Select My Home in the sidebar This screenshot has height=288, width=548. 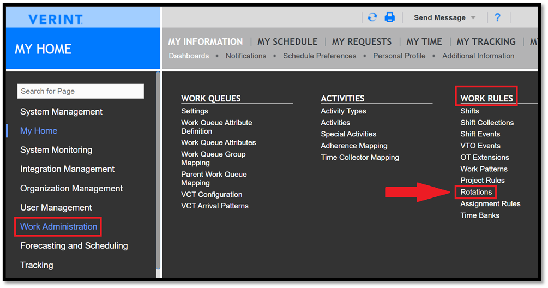39,131
